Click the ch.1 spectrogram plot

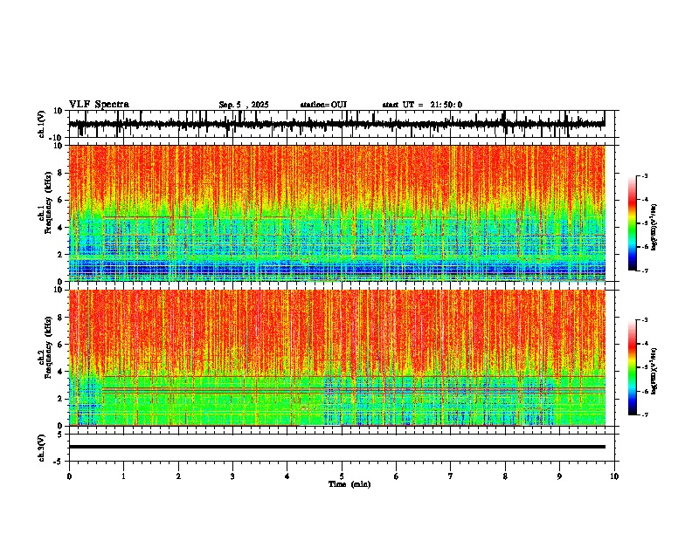coord(336,213)
